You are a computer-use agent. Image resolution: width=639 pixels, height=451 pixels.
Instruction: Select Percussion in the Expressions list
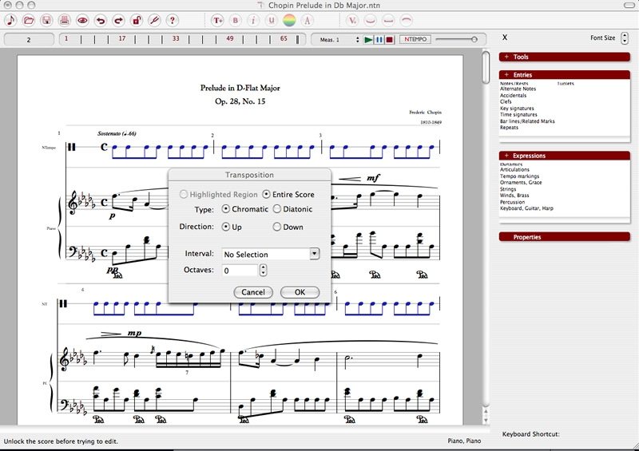click(512, 202)
